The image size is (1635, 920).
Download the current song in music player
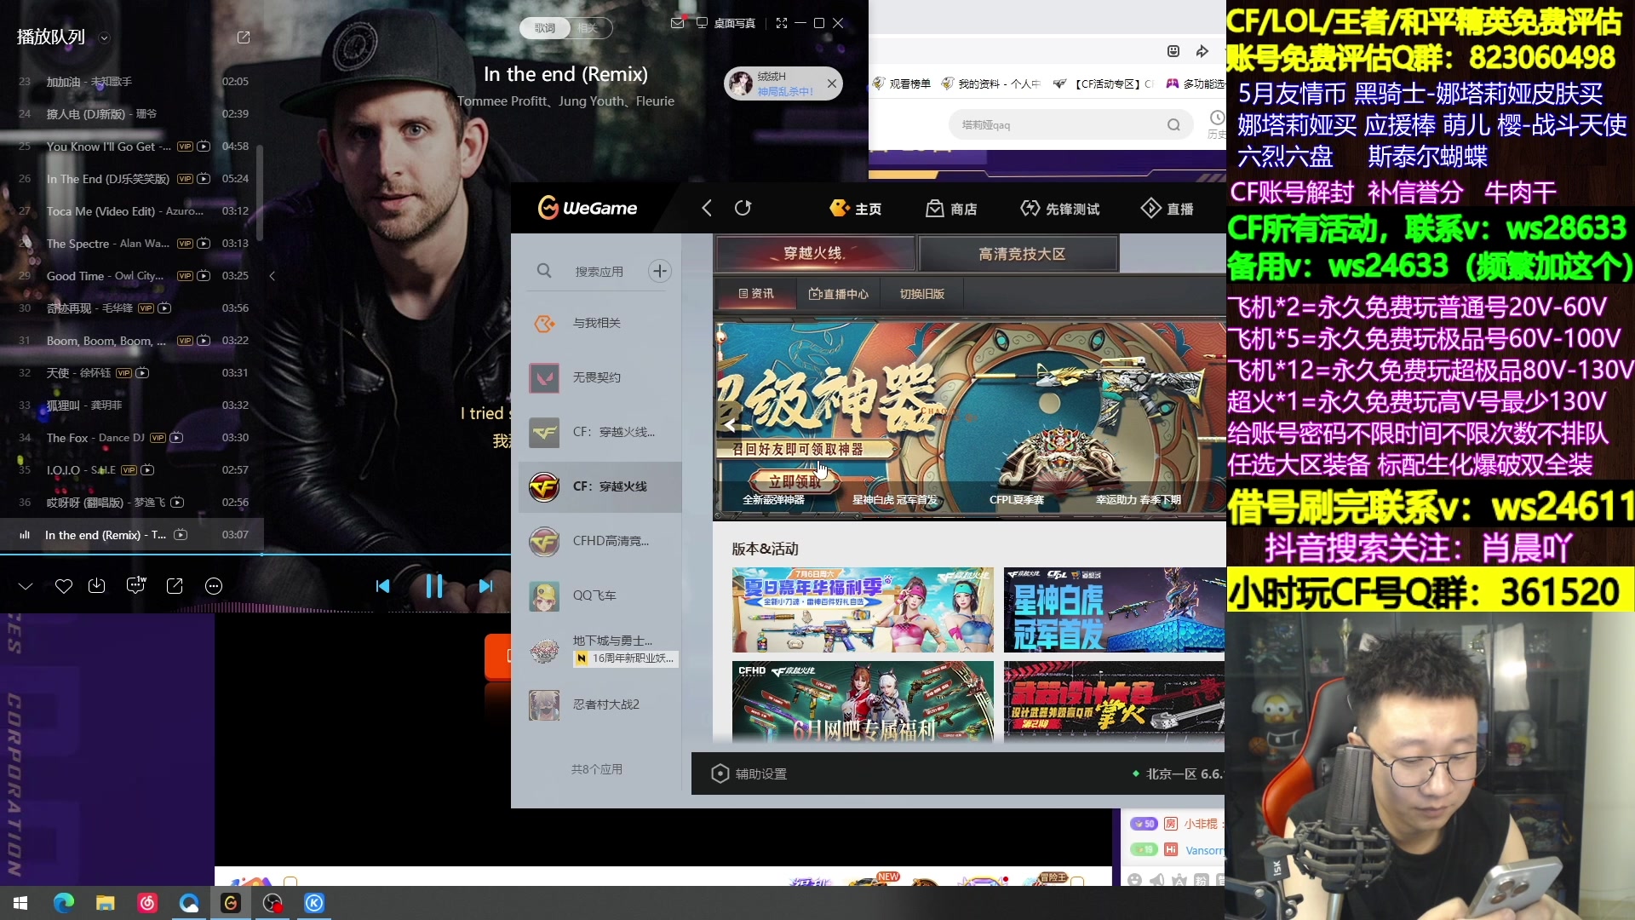point(97,586)
